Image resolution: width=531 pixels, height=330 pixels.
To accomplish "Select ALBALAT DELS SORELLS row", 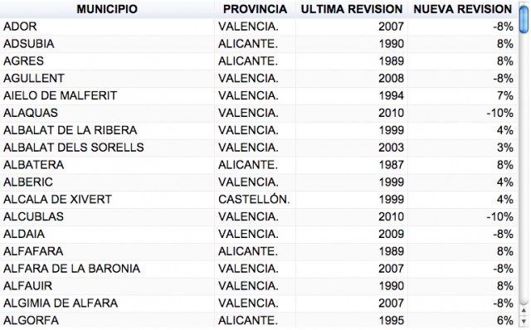I will tap(259, 148).
